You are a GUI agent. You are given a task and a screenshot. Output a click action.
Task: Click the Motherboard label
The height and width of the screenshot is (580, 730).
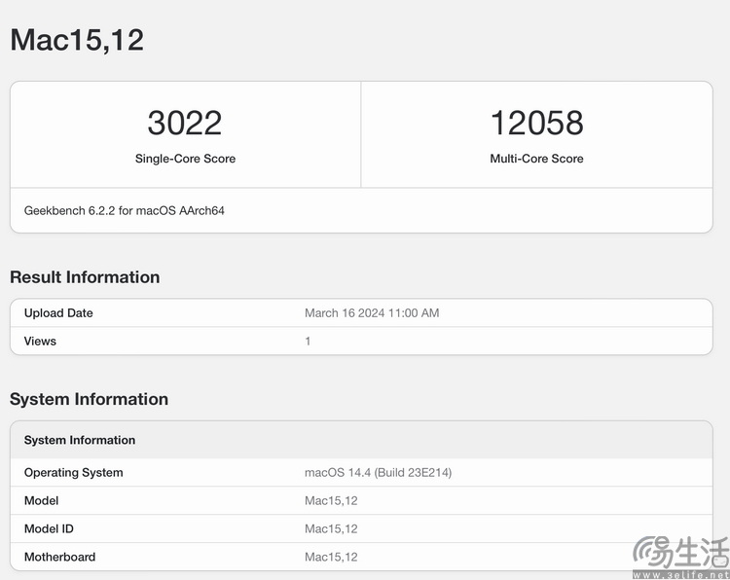(x=59, y=557)
